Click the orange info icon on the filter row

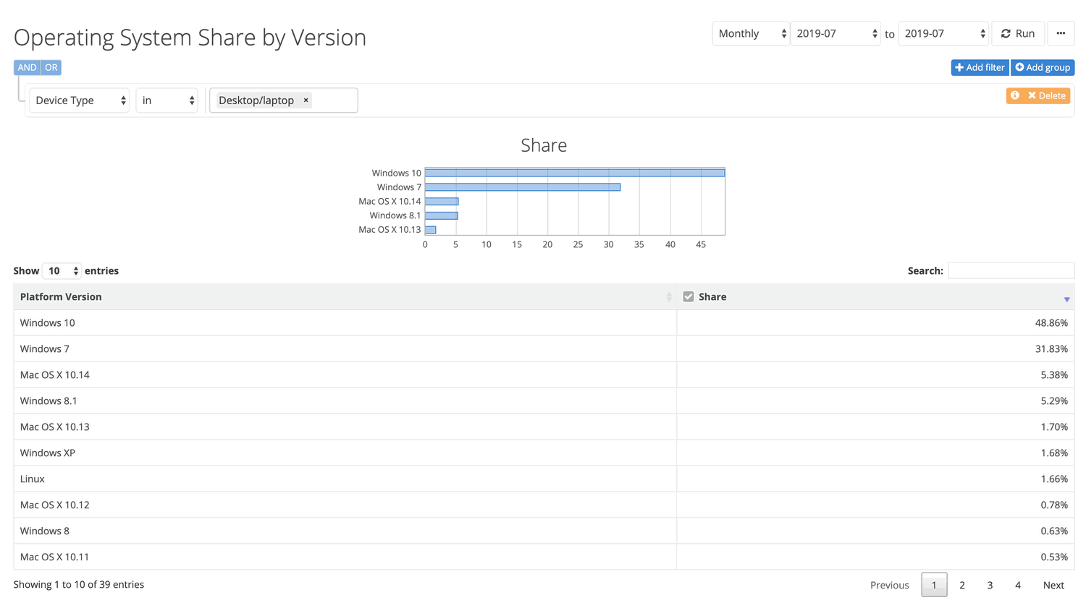point(1014,95)
